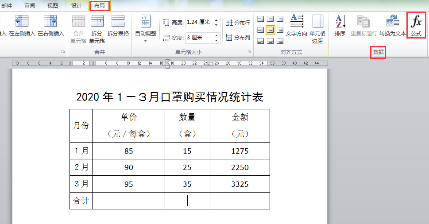The height and width of the screenshot is (224, 429).
Task: Click Text Direction (文字方向) icon
Action: (297, 21)
